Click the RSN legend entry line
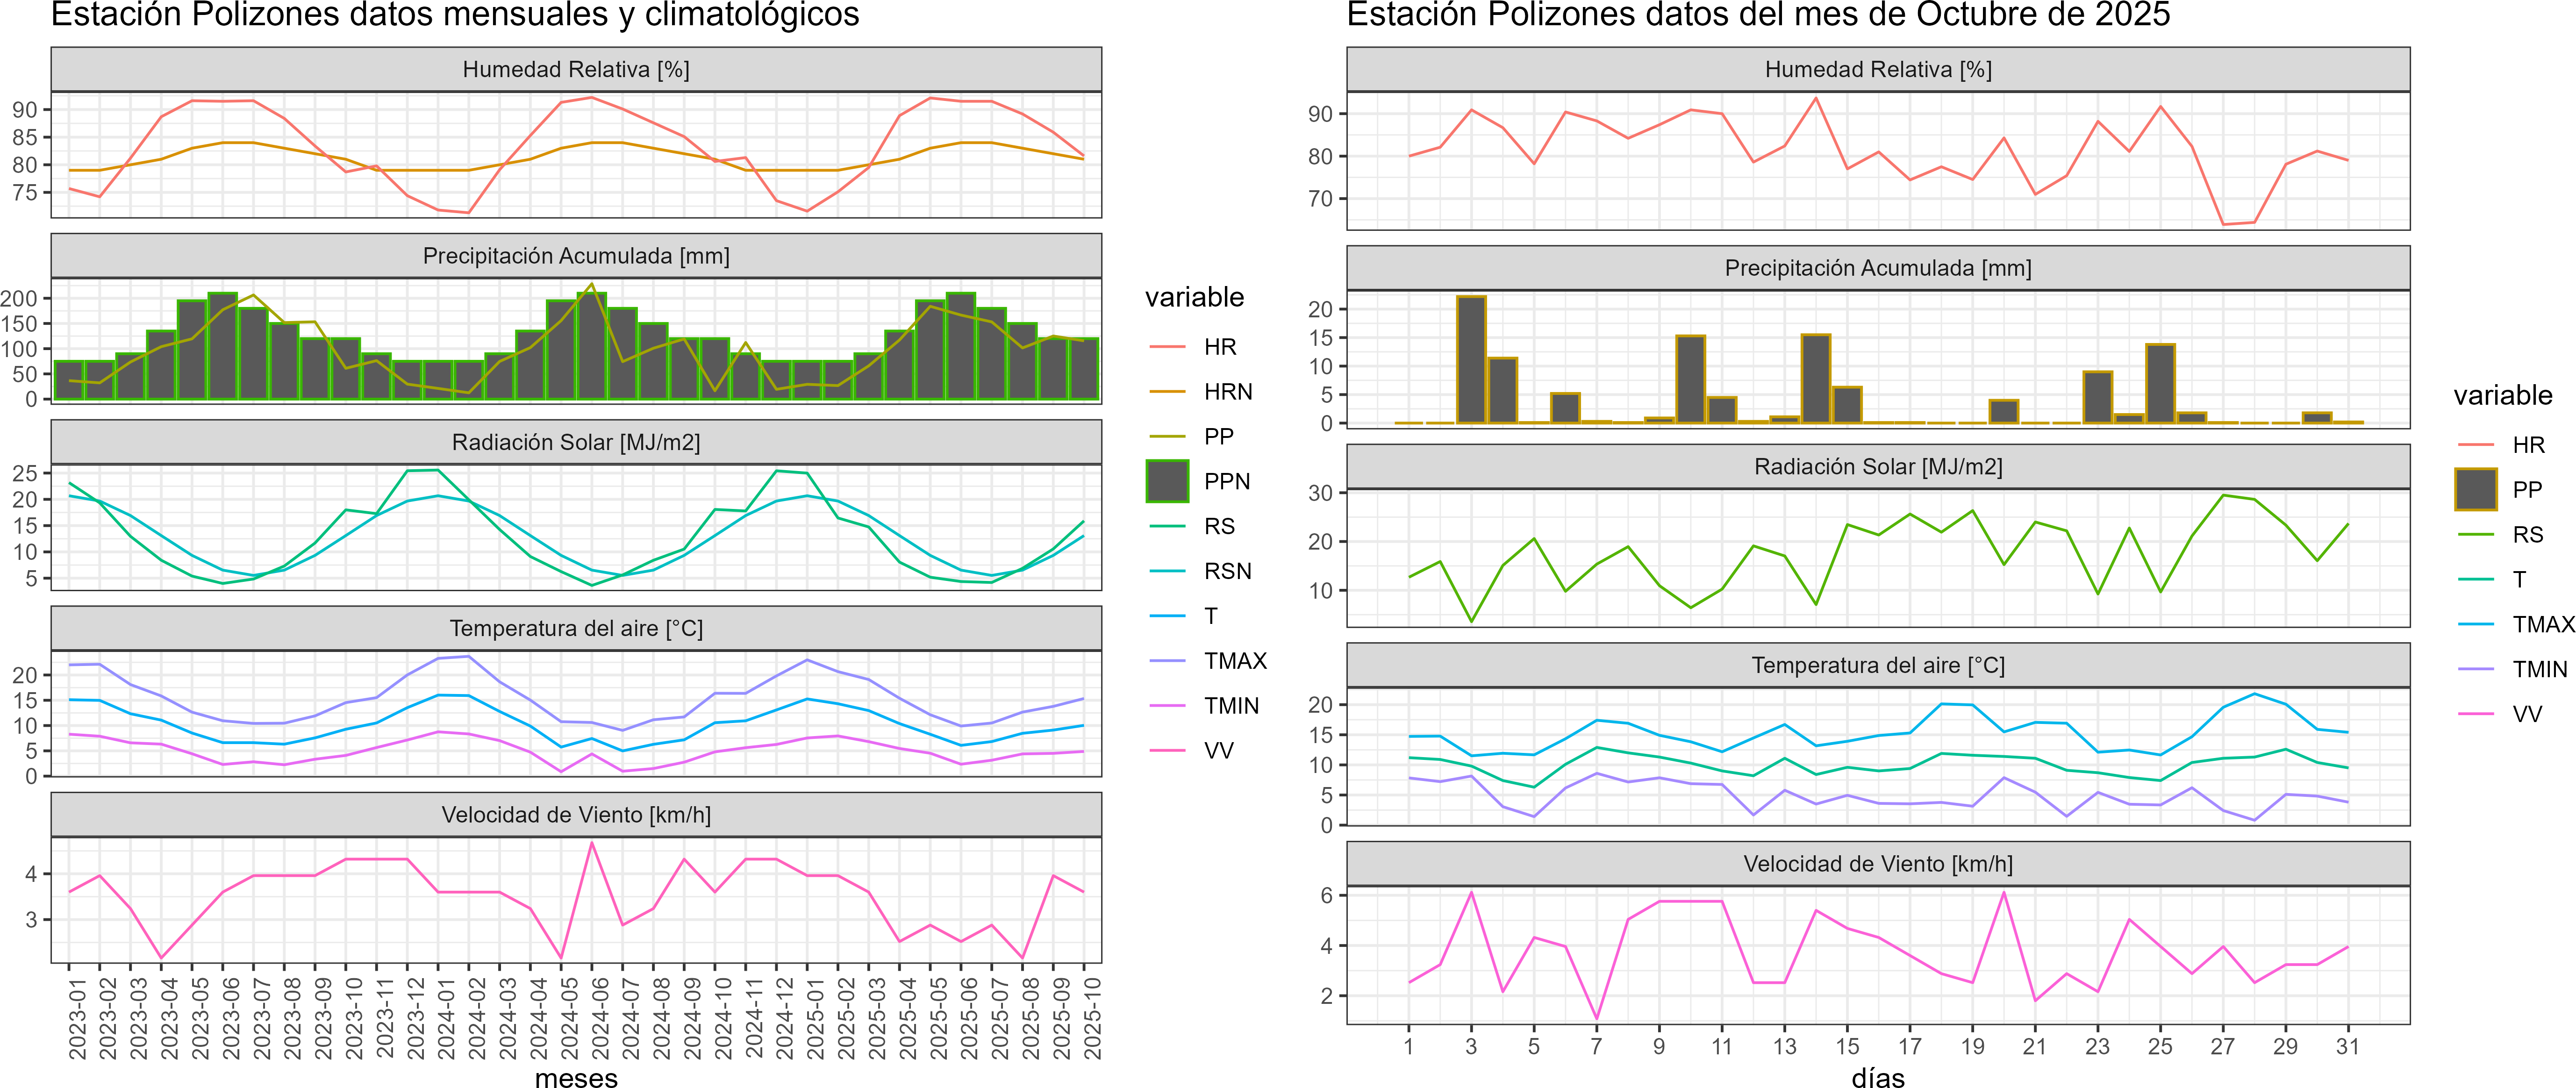This screenshot has width=2576, height=1088. coord(1167,571)
